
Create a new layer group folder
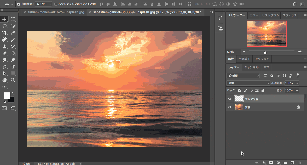tap(285, 162)
